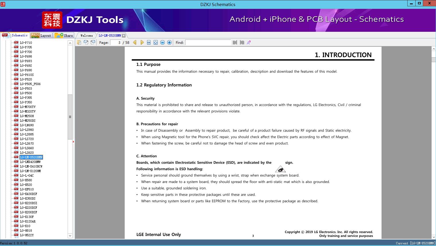Close the LG-LM-X520BMW tab

[124, 36]
